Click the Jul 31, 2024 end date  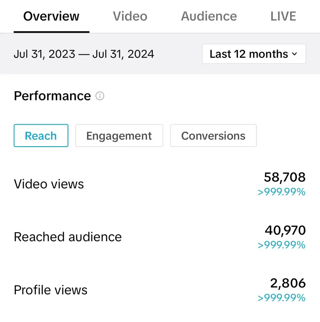coord(123,54)
